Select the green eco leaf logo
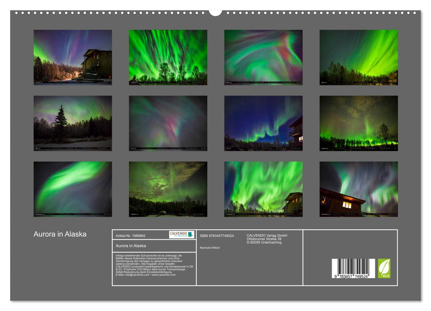This screenshot has height=311, width=431. (384, 269)
